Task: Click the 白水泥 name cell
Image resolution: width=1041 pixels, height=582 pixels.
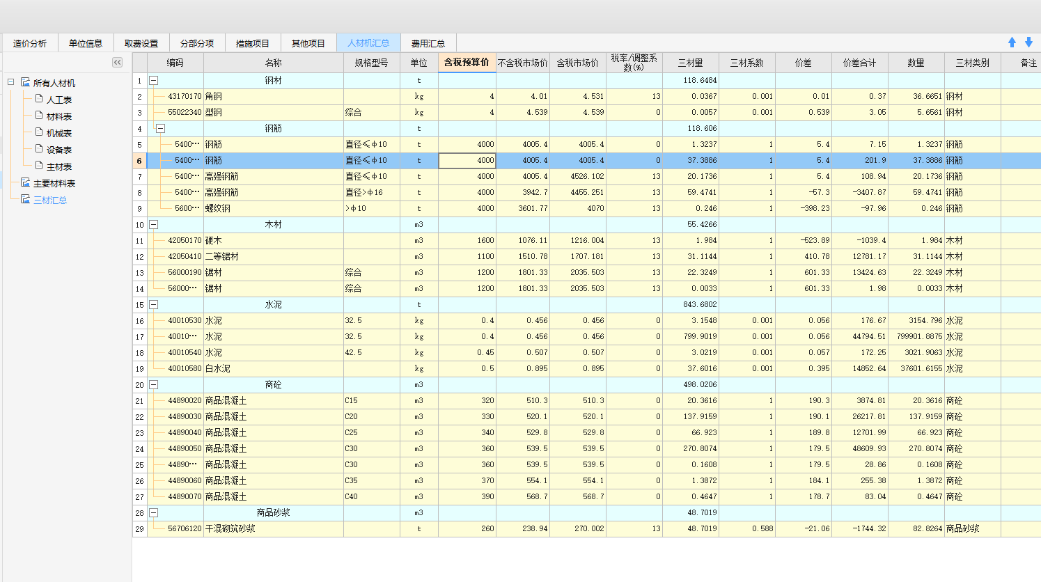Action: pos(274,369)
